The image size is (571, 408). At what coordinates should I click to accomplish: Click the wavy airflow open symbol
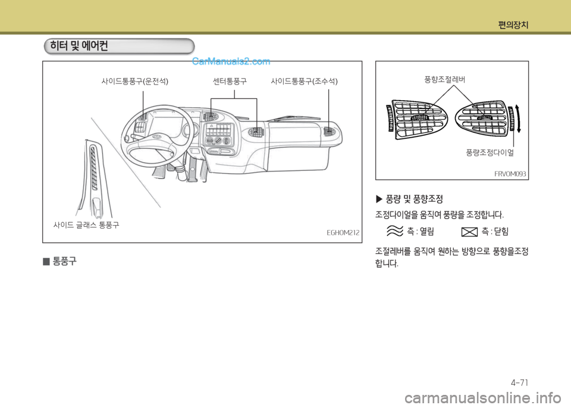pos(395,231)
